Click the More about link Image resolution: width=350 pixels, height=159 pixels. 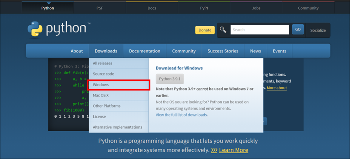point(277,88)
